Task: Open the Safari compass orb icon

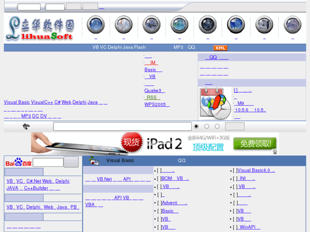Action: click(124, 25)
